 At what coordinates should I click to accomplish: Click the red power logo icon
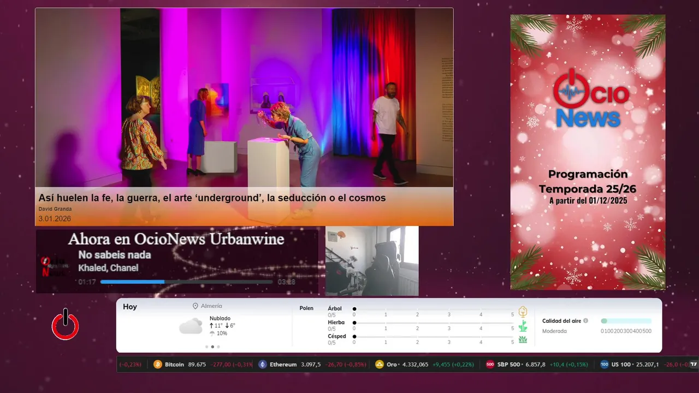[x=65, y=325]
